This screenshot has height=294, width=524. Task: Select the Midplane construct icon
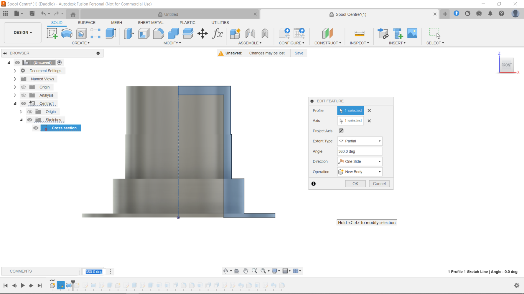327,33
